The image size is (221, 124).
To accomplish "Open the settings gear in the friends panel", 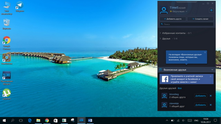I will [x=211, y=10].
